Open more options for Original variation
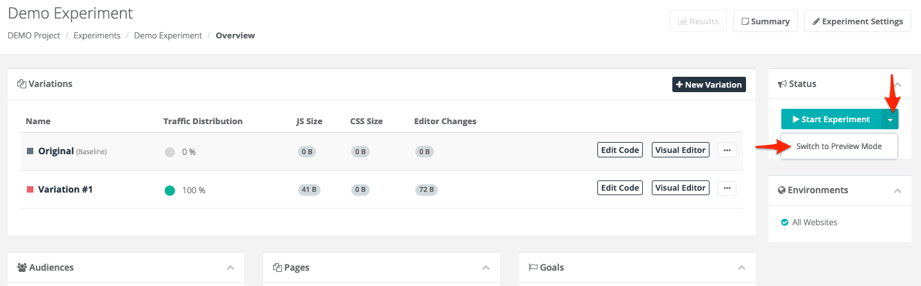This screenshot has height=286, width=921. tap(727, 150)
